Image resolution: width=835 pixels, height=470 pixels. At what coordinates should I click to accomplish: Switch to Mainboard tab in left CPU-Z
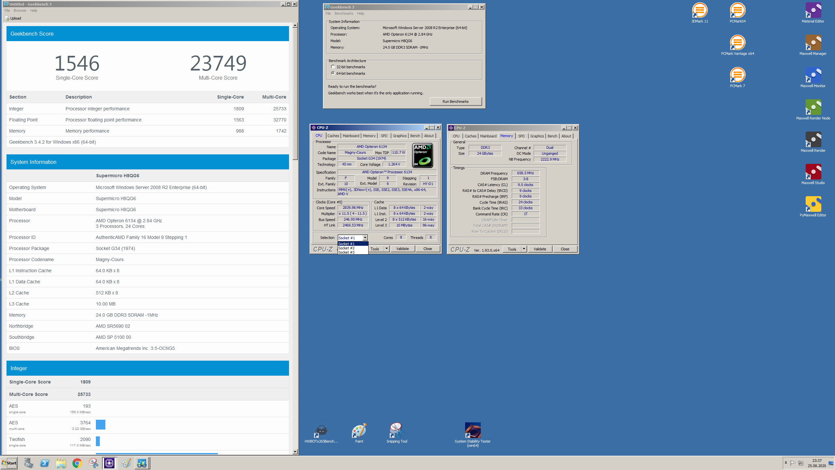pos(351,136)
